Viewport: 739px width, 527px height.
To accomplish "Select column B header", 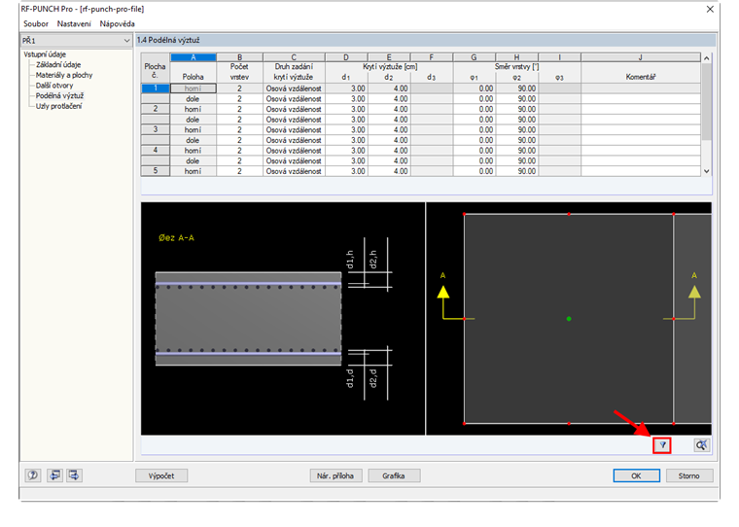I will [x=239, y=57].
